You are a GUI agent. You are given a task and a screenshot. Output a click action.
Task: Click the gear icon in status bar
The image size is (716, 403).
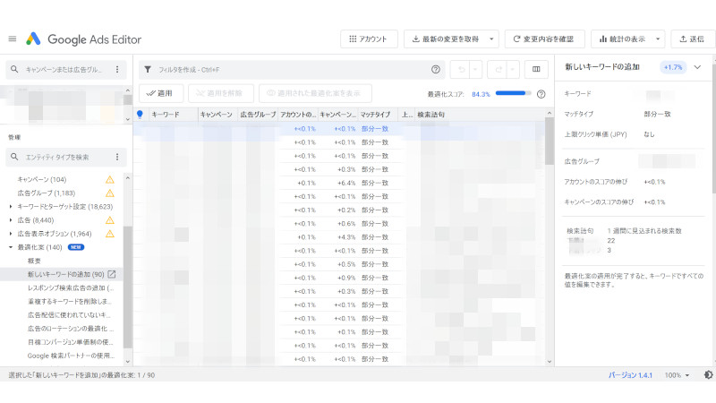coord(708,374)
